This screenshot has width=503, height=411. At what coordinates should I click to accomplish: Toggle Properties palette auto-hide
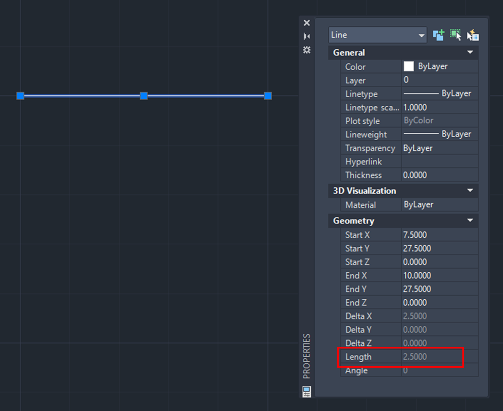(x=307, y=36)
